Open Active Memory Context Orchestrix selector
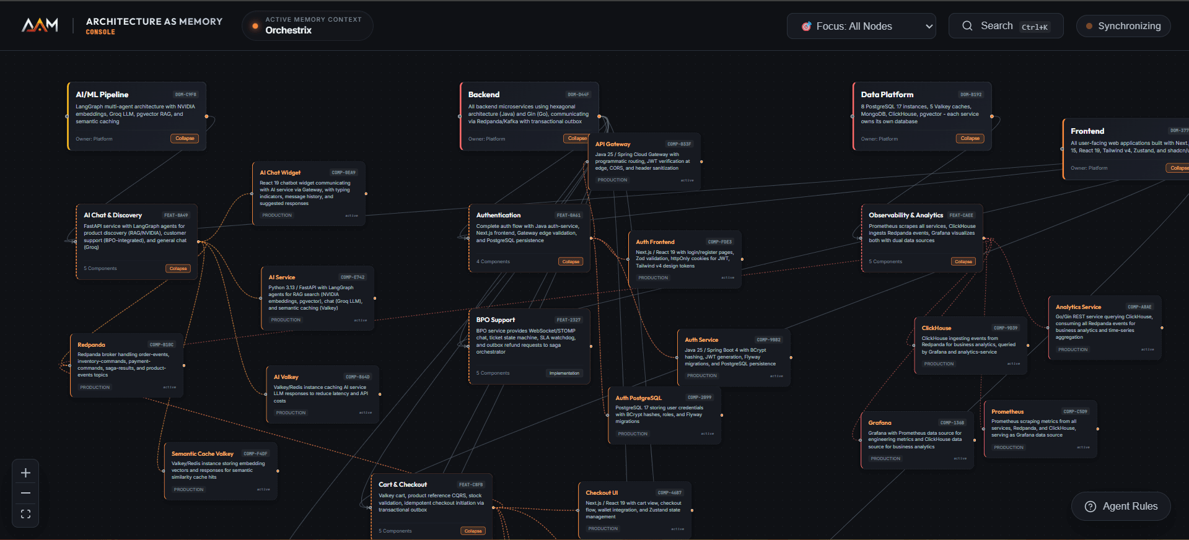 coord(307,25)
